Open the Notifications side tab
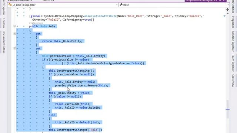 pos(233,7)
